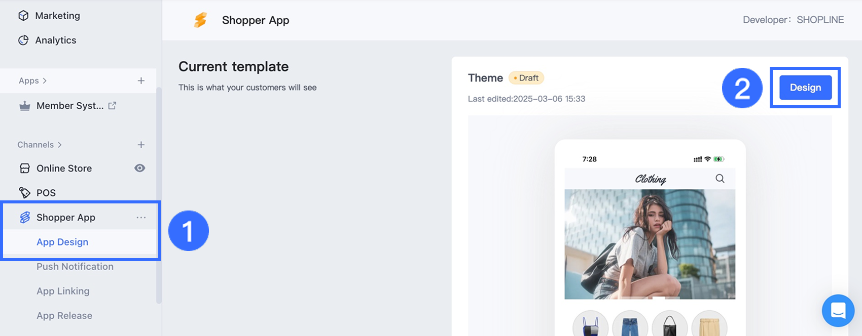
Task: Expand the Apps section chevron
Action: click(45, 81)
